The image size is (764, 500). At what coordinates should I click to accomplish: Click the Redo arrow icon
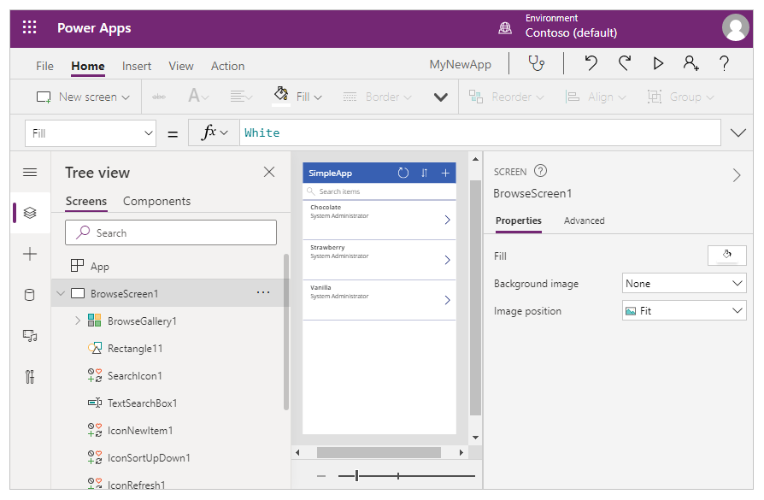tap(625, 65)
